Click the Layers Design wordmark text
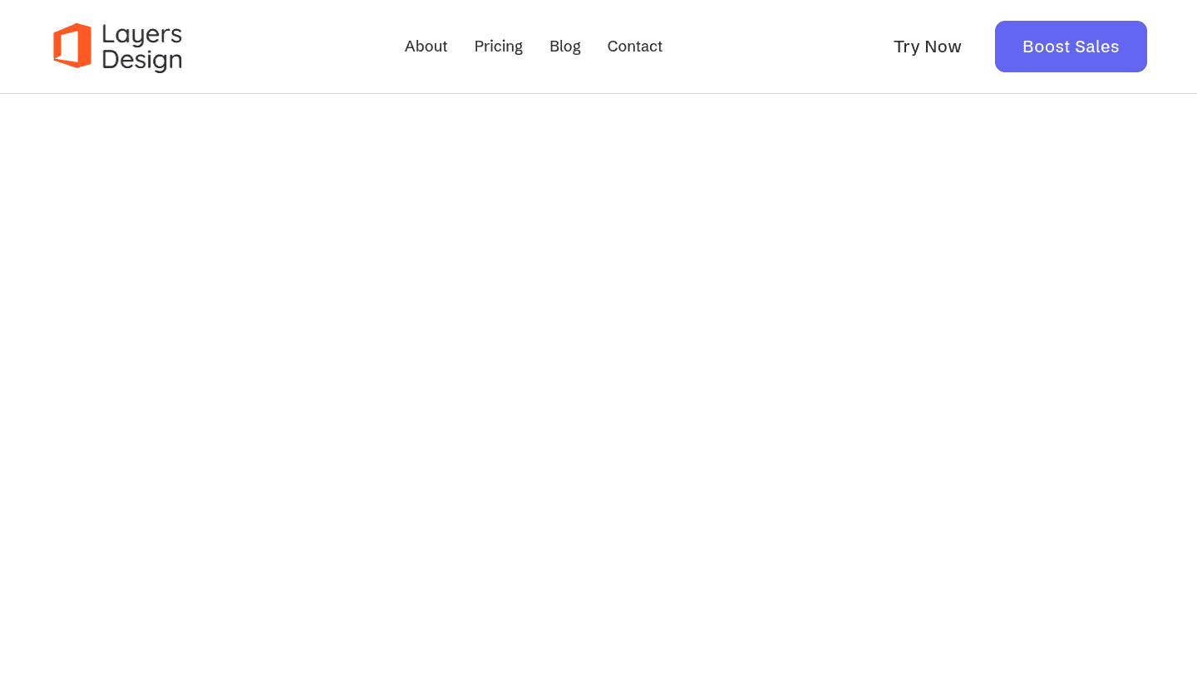Viewport: 1197px width, 673px height. click(x=141, y=47)
